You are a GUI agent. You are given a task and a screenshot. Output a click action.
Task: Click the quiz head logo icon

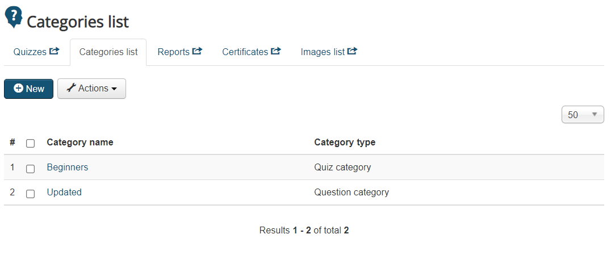(14, 17)
